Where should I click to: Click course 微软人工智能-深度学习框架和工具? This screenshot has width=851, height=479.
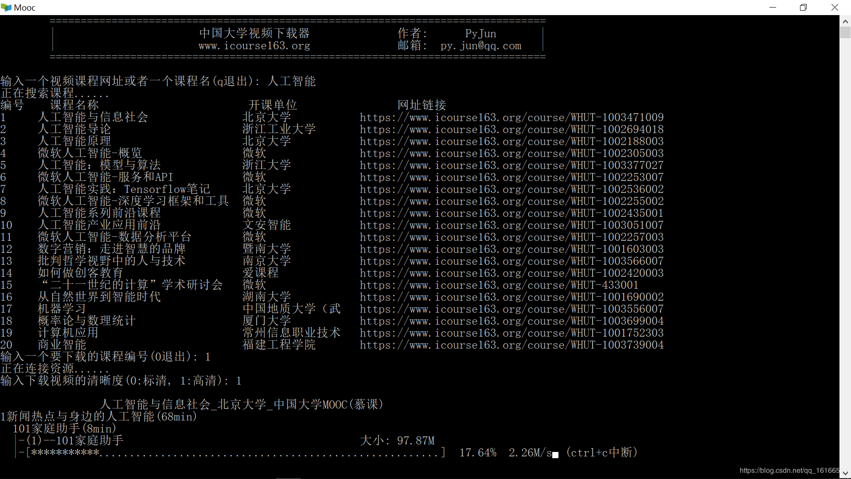click(133, 201)
